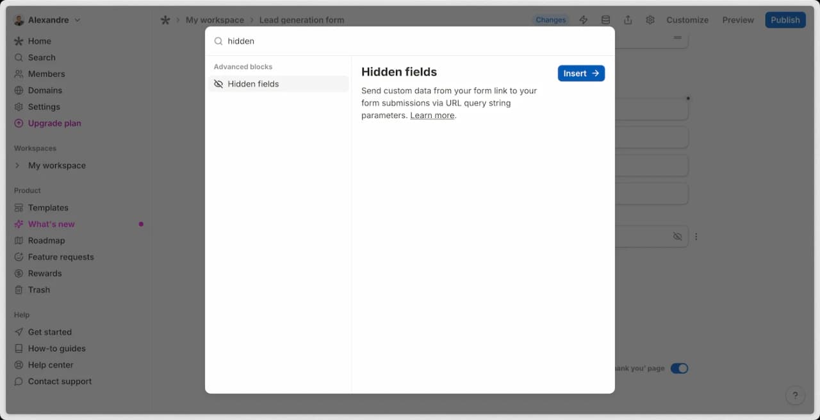Click the Publish button

click(785, 20)
